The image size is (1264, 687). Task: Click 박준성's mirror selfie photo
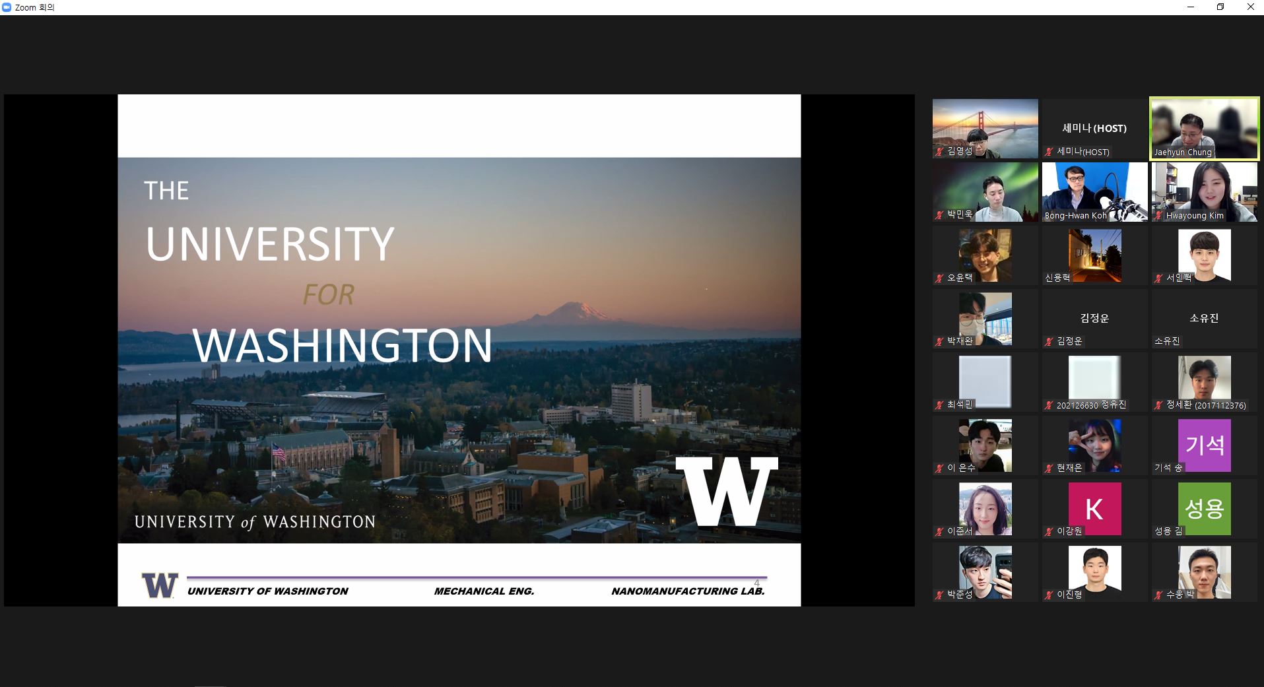pyautogui.click(x=985, y=572)
